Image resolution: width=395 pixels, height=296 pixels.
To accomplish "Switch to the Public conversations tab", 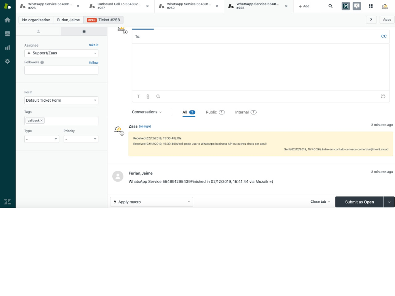I will pos(215,112).
